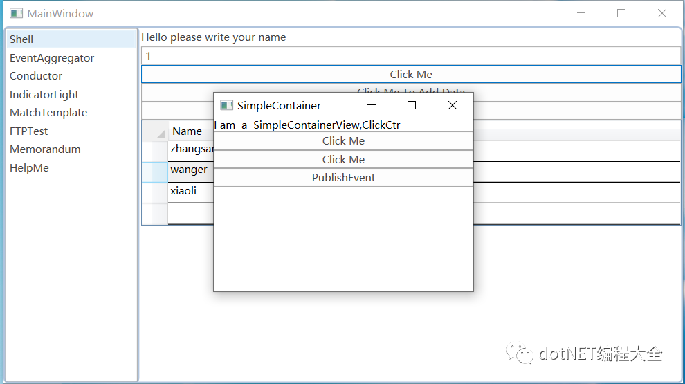Choose MatchTemplate in the sidebar

[48, 113]
